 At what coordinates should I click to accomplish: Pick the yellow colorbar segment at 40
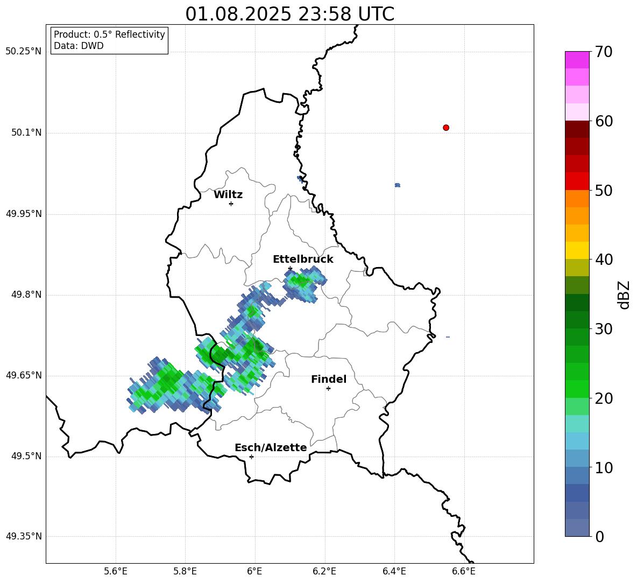(577, 250)
